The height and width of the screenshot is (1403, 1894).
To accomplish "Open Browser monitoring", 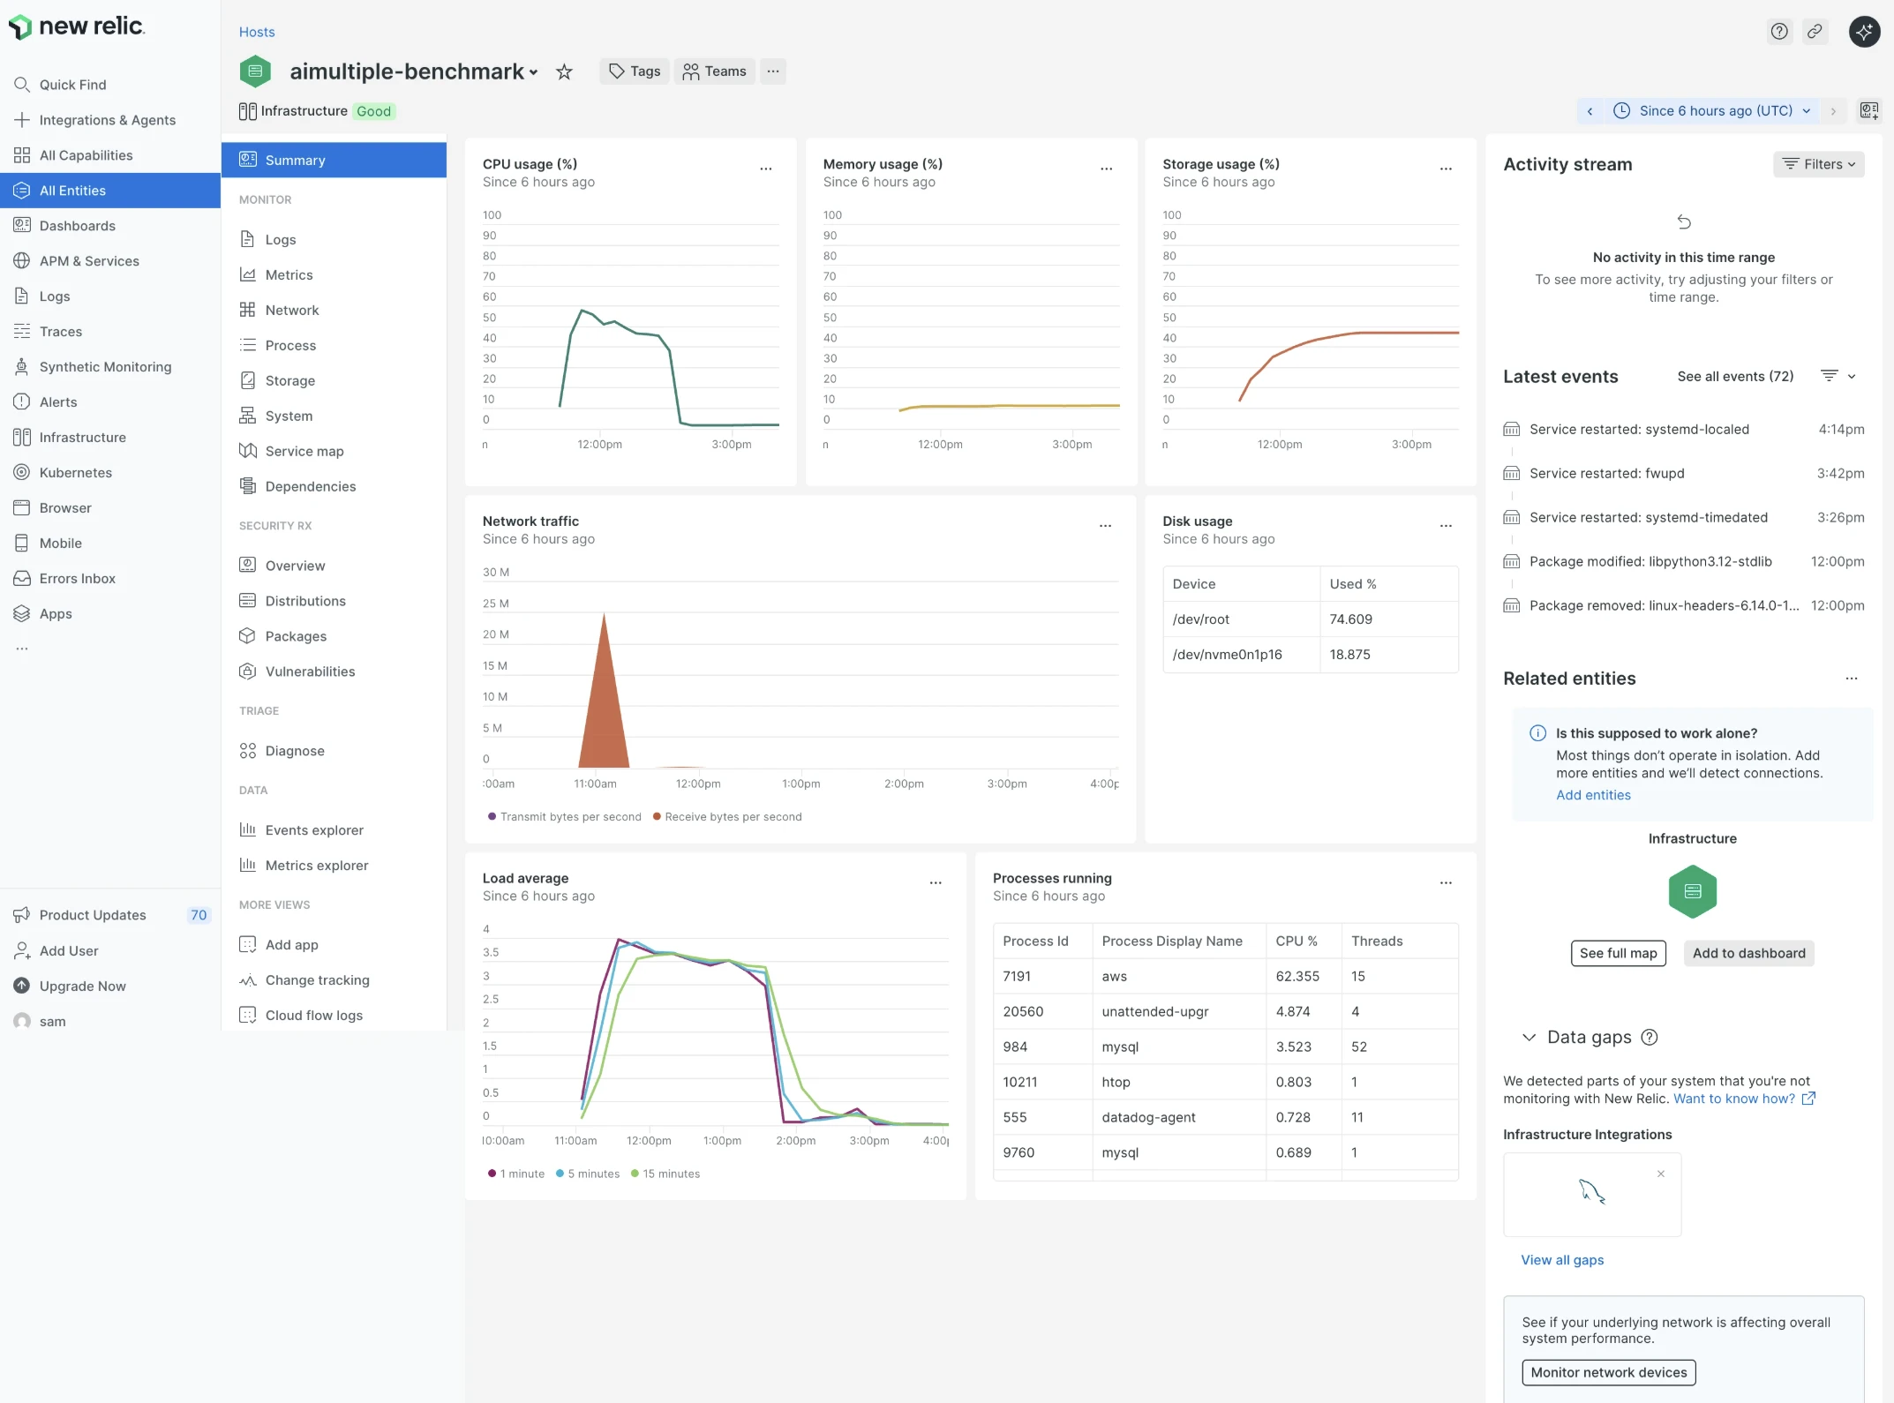I will [110, 508].
